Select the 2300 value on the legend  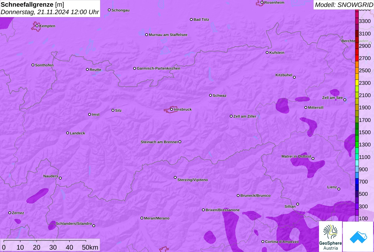365,83
